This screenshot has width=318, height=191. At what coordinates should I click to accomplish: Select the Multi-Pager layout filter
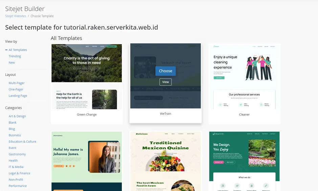[17, 83]
